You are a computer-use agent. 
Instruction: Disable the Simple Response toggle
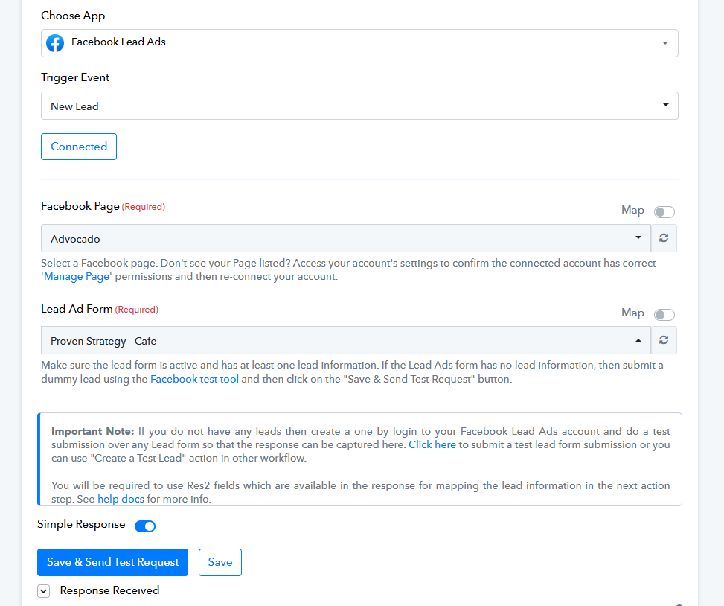[145, 526]
